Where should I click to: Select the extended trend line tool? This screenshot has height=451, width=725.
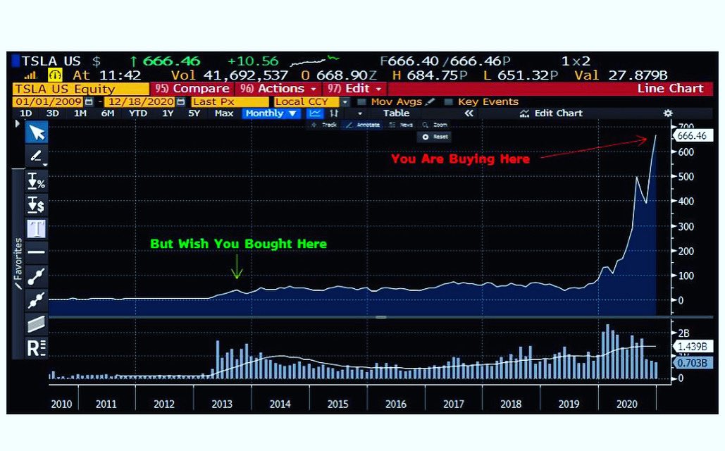tap(36, 299)
